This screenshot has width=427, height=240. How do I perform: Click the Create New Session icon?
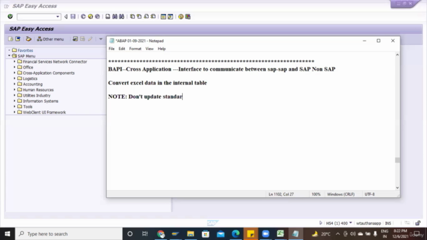click(x=163, y=17)
